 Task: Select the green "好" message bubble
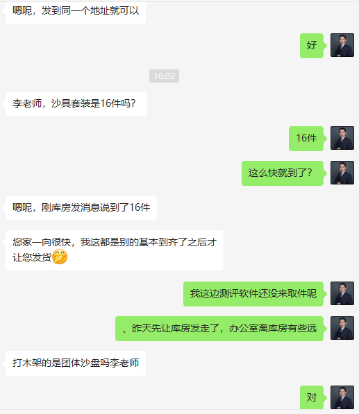312,45
